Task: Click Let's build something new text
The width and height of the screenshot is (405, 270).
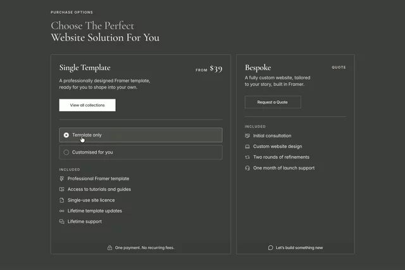Action: [x=299, y=247]
